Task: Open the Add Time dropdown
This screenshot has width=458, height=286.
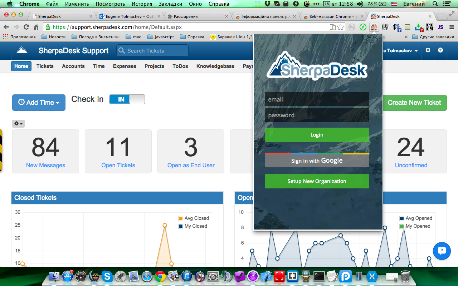Action: (39, 103)
